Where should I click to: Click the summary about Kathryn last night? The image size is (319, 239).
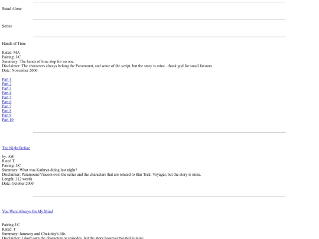40,170
